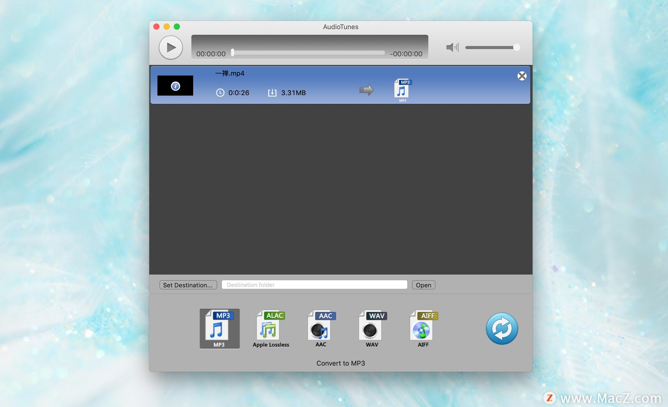The image size is (668, 407).
Task: Click the file size download icon near 3.31MB
Action: (x=273, y=93)
